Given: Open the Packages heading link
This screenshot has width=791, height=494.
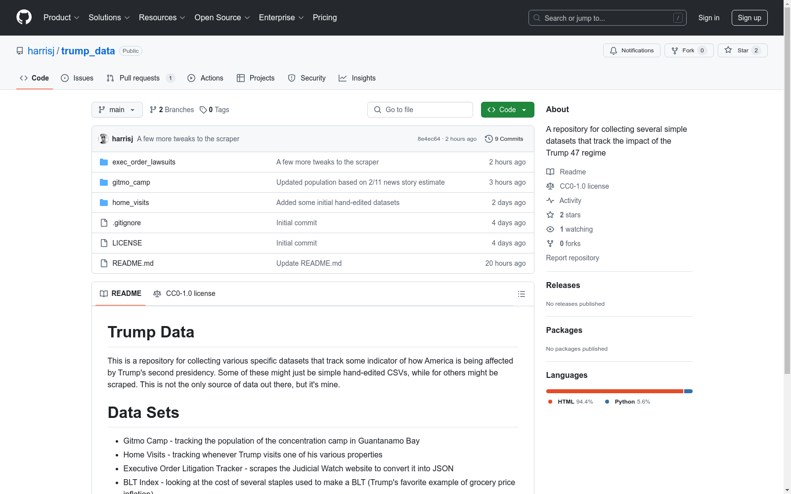Looking at the screenshot, I should coord(564,330).
